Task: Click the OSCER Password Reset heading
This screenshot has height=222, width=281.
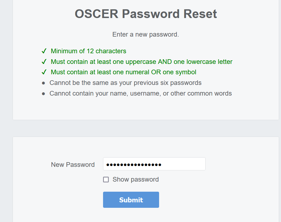Action: [x=146, y=14]
